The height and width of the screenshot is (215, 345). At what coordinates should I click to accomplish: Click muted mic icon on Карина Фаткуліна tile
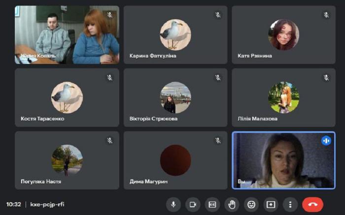218,15
